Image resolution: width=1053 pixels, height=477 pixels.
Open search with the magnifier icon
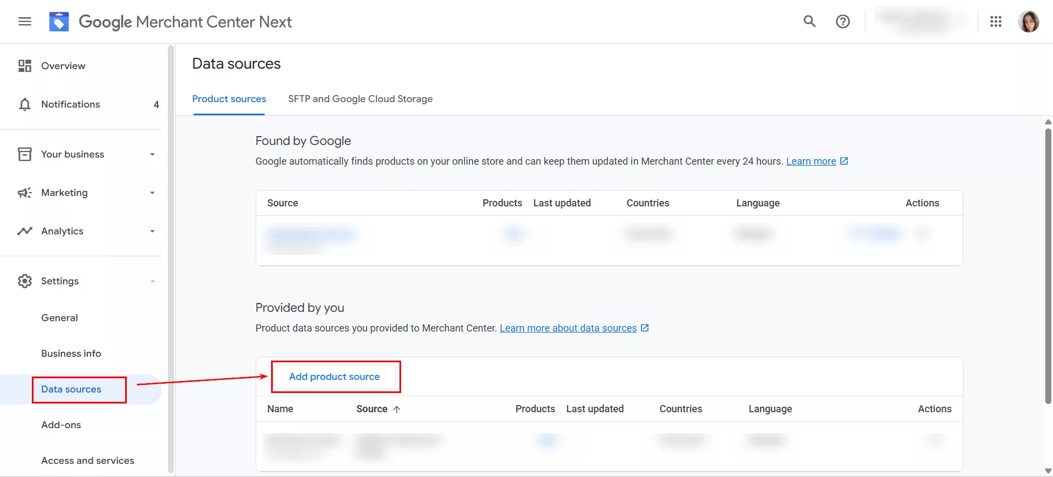tap(809, 21)
